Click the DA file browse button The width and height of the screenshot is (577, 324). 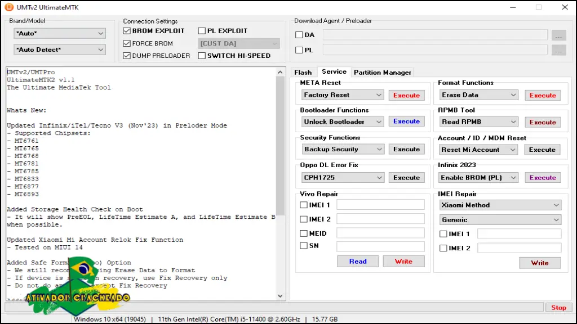coord(558,35)
